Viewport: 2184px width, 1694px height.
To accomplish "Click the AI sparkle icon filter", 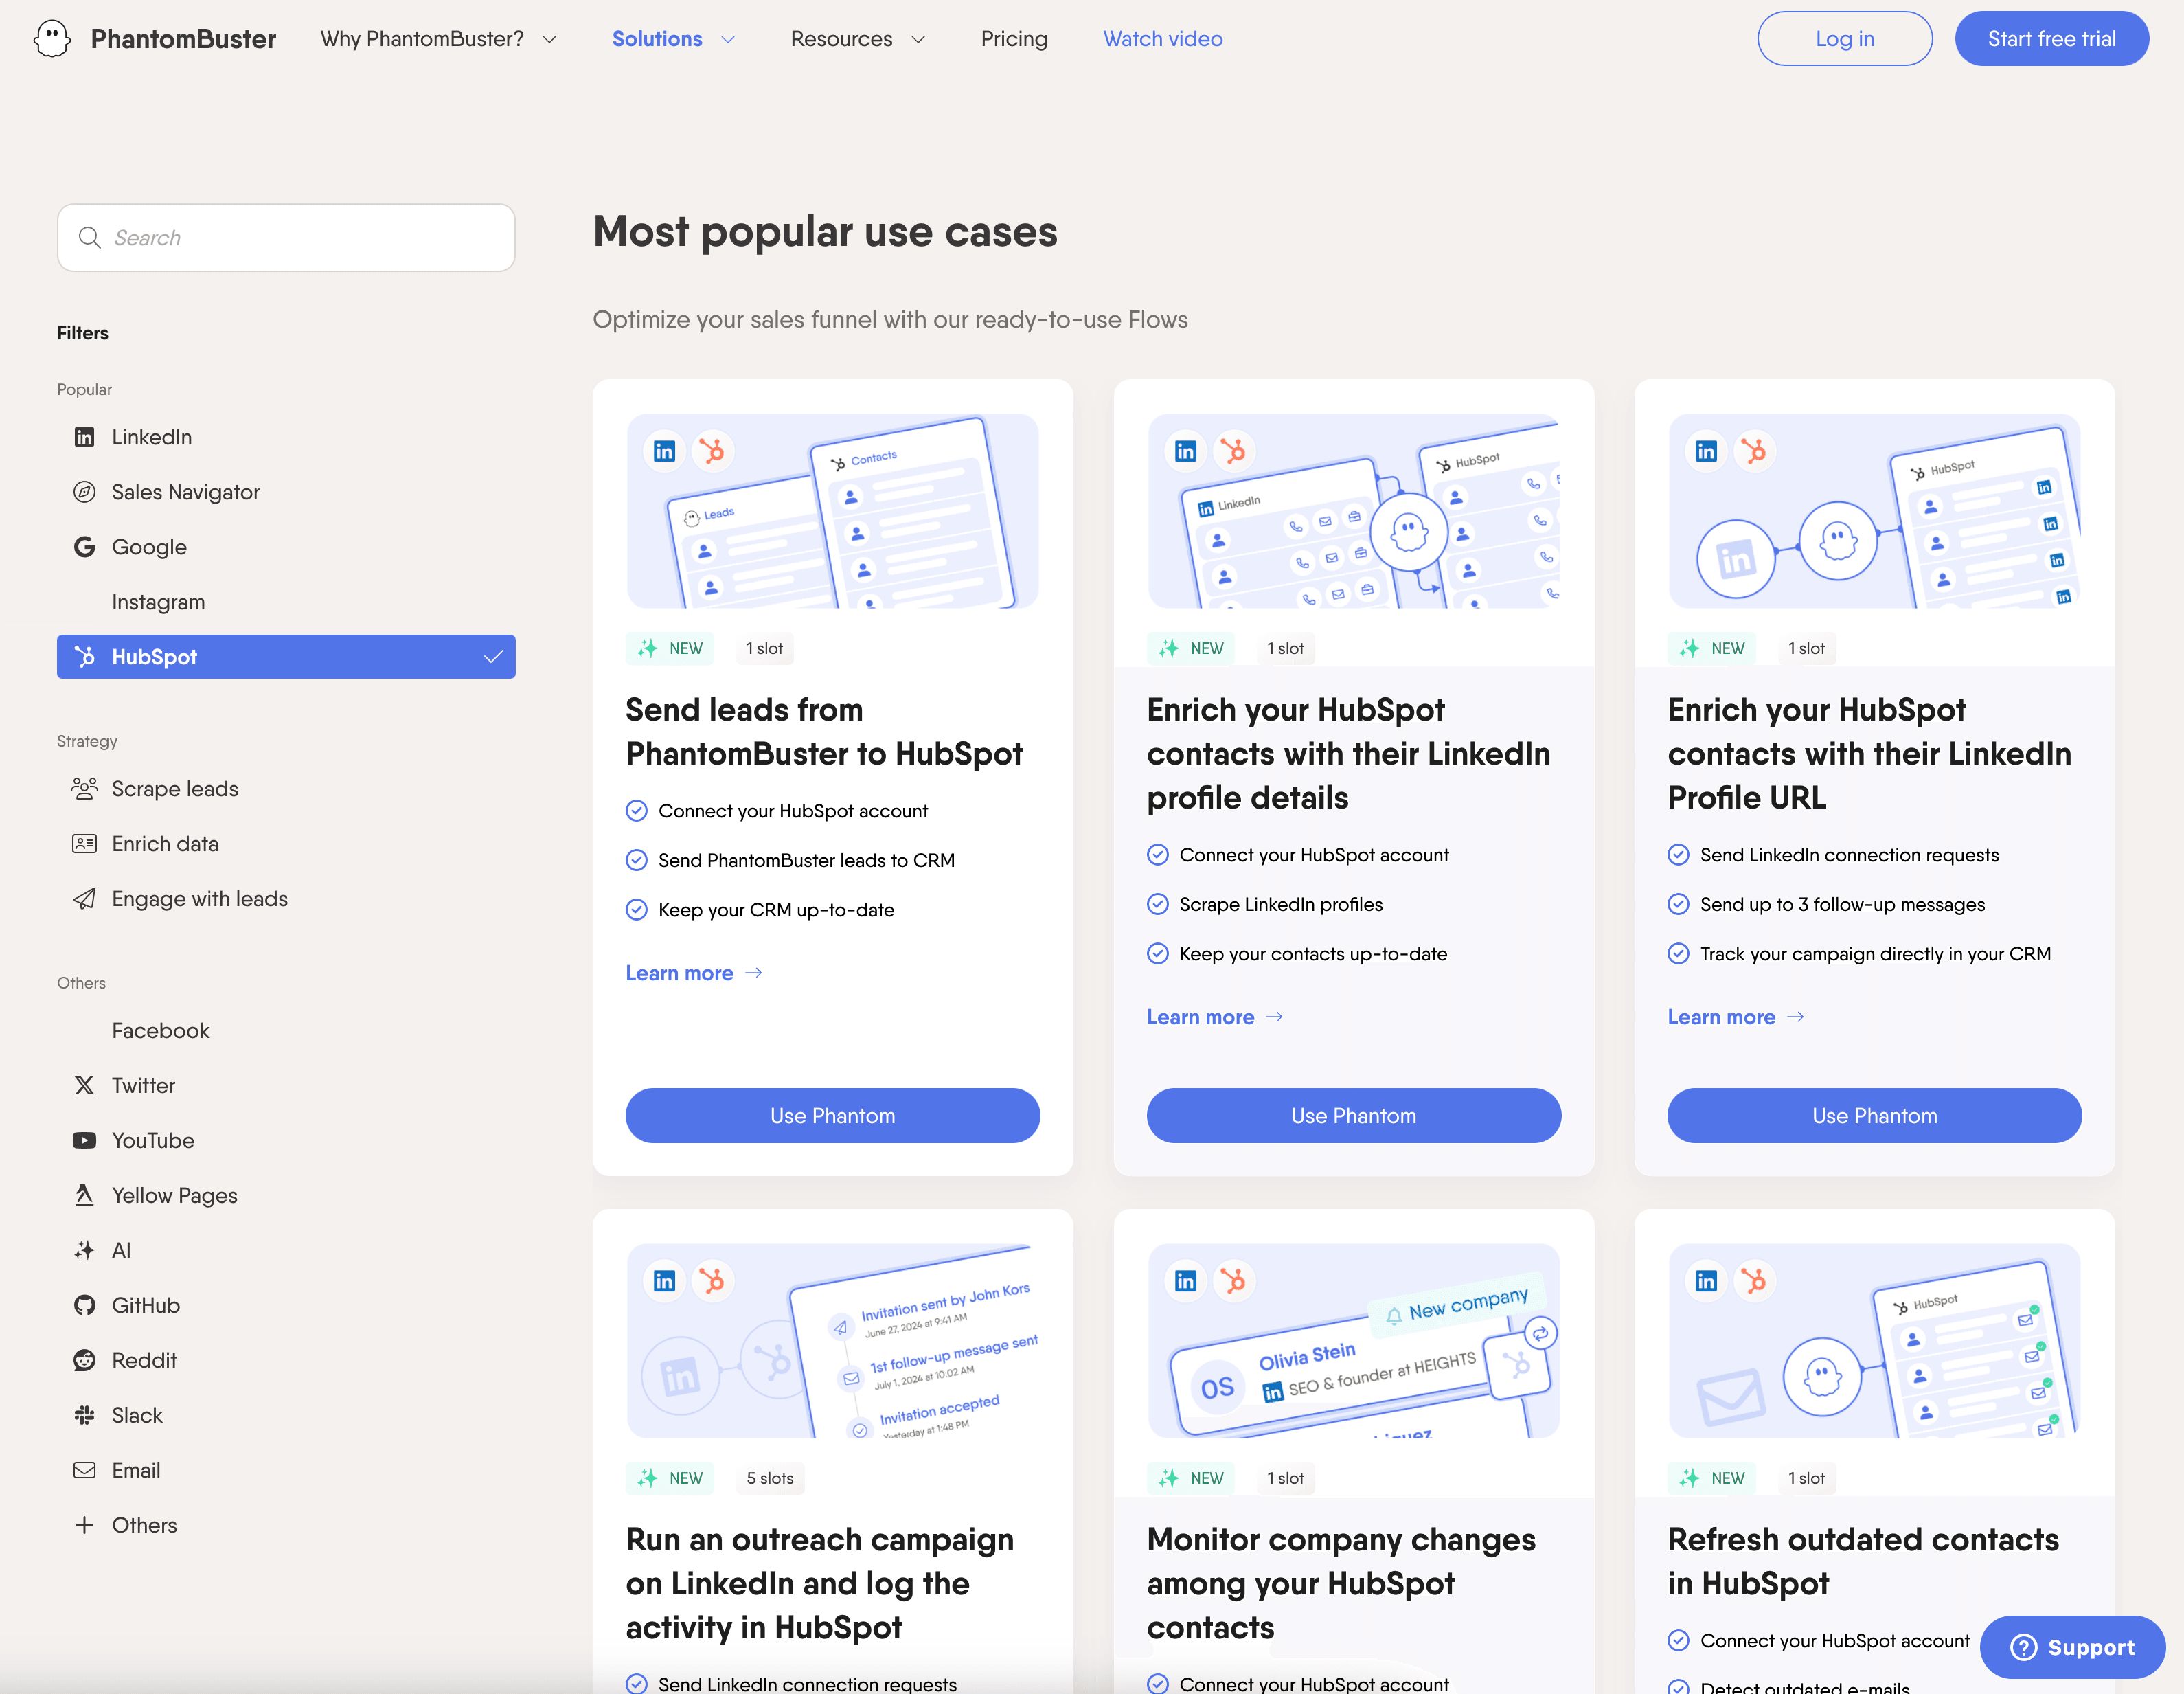I will click(x=85, y=1251).
